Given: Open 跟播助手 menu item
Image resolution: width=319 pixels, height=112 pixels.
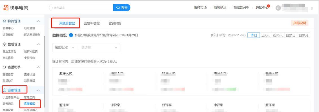Looking at the screenshot, I should coord(8,80).
